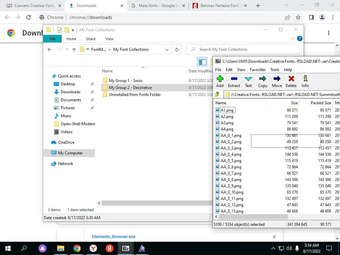Open Open-Shell Modern folder in sidebar

pyautogui.click(x=78, y=124)
